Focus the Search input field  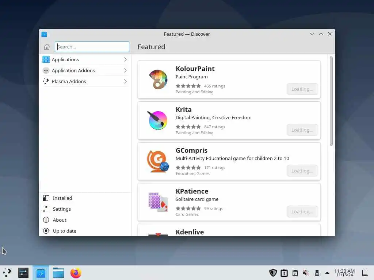pos(92,47)
